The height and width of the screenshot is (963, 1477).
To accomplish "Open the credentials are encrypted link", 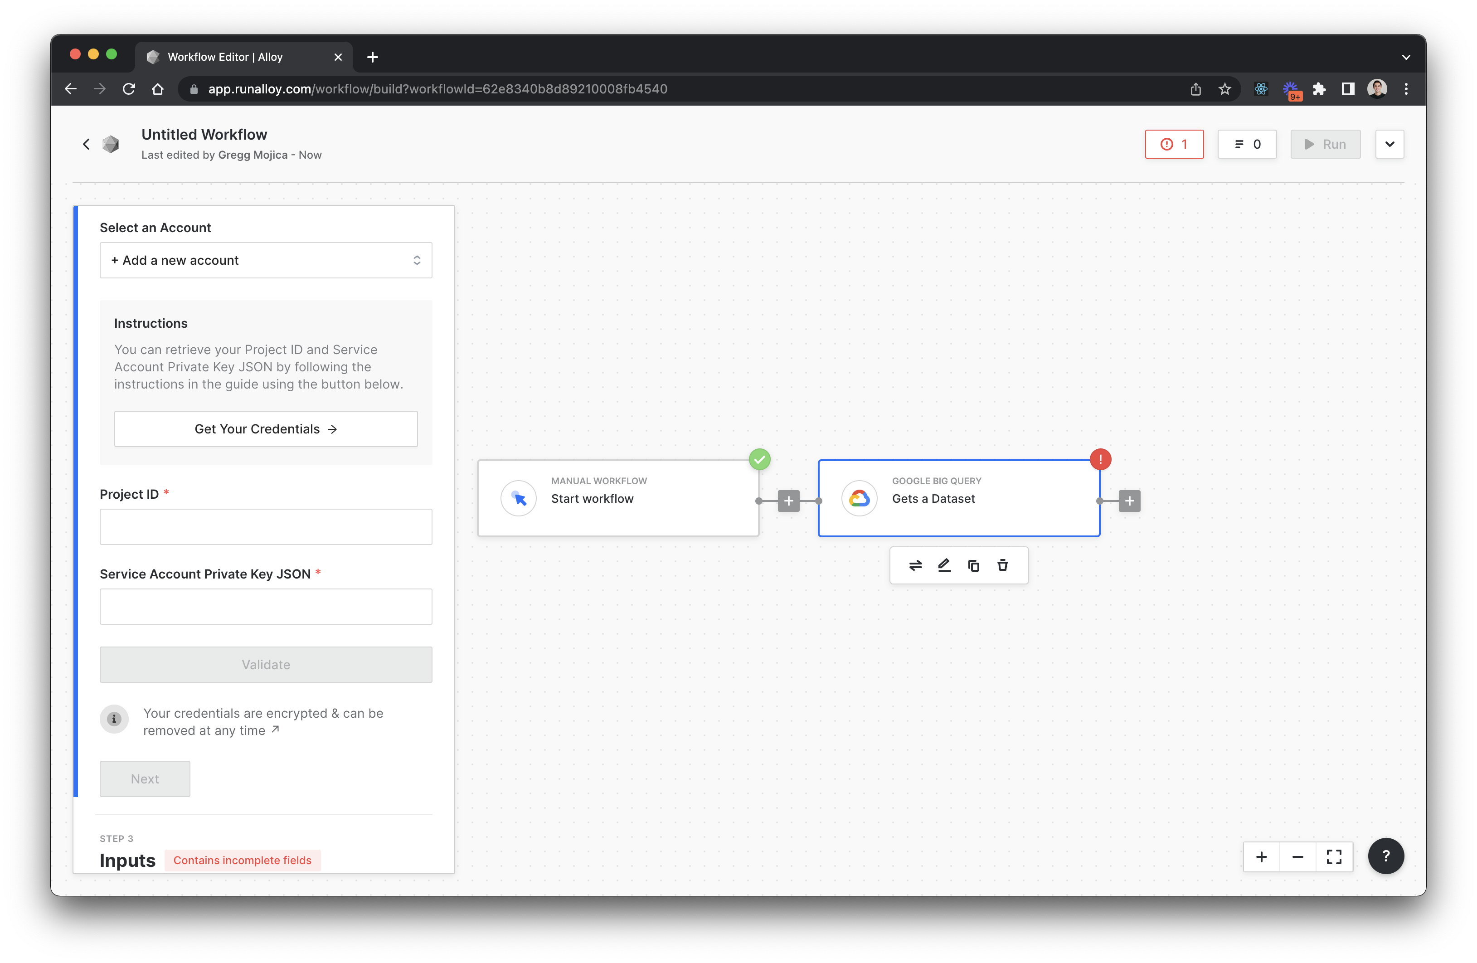I will pyautogui.click(x=263, y=722).
